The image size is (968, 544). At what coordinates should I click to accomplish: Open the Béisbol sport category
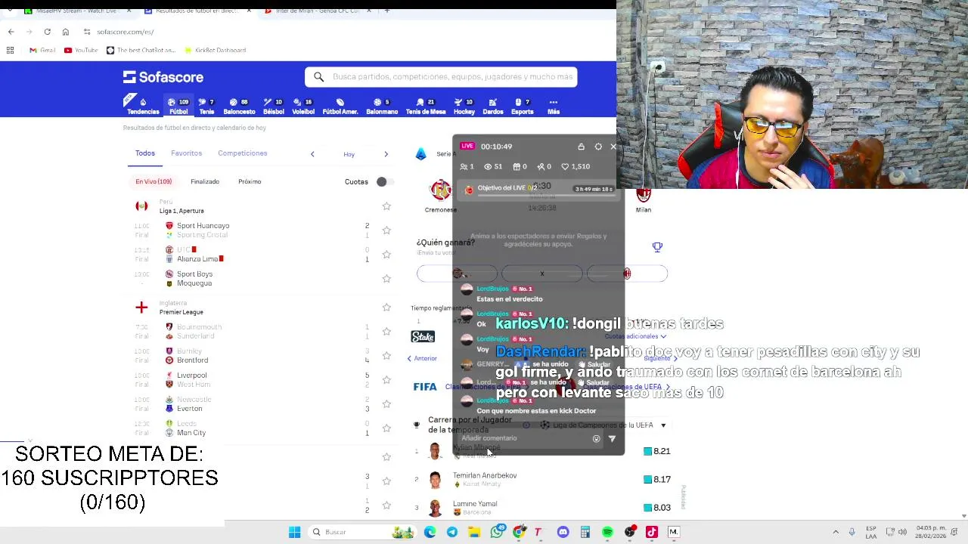273,106
